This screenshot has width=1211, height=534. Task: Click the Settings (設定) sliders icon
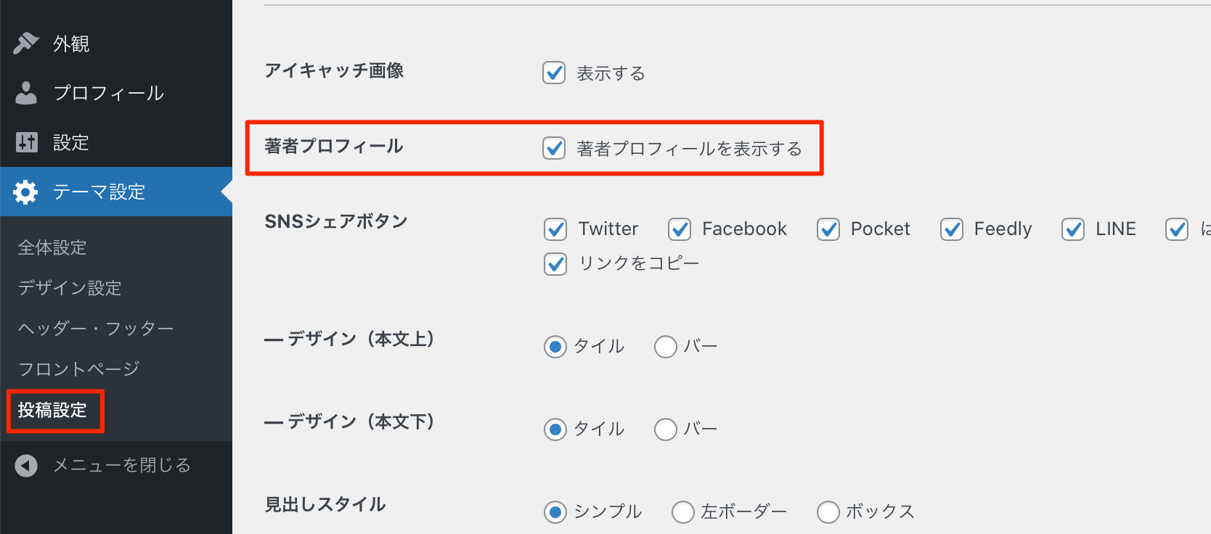click(x=26, y=142)
